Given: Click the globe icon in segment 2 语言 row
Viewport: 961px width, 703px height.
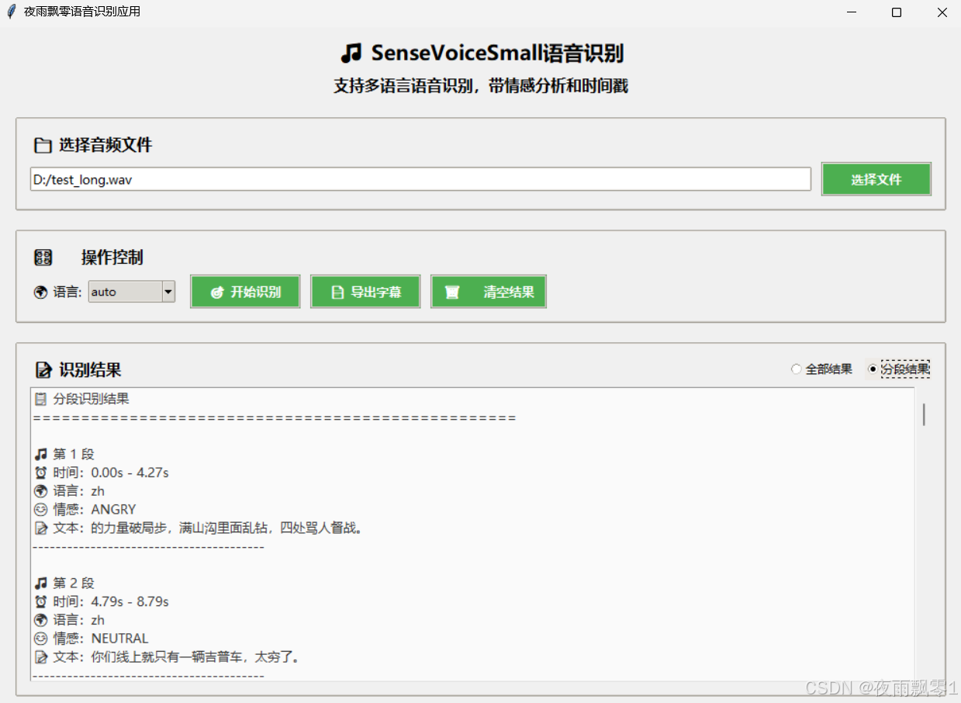Looking at the screenshot, I should pos(41,620).
